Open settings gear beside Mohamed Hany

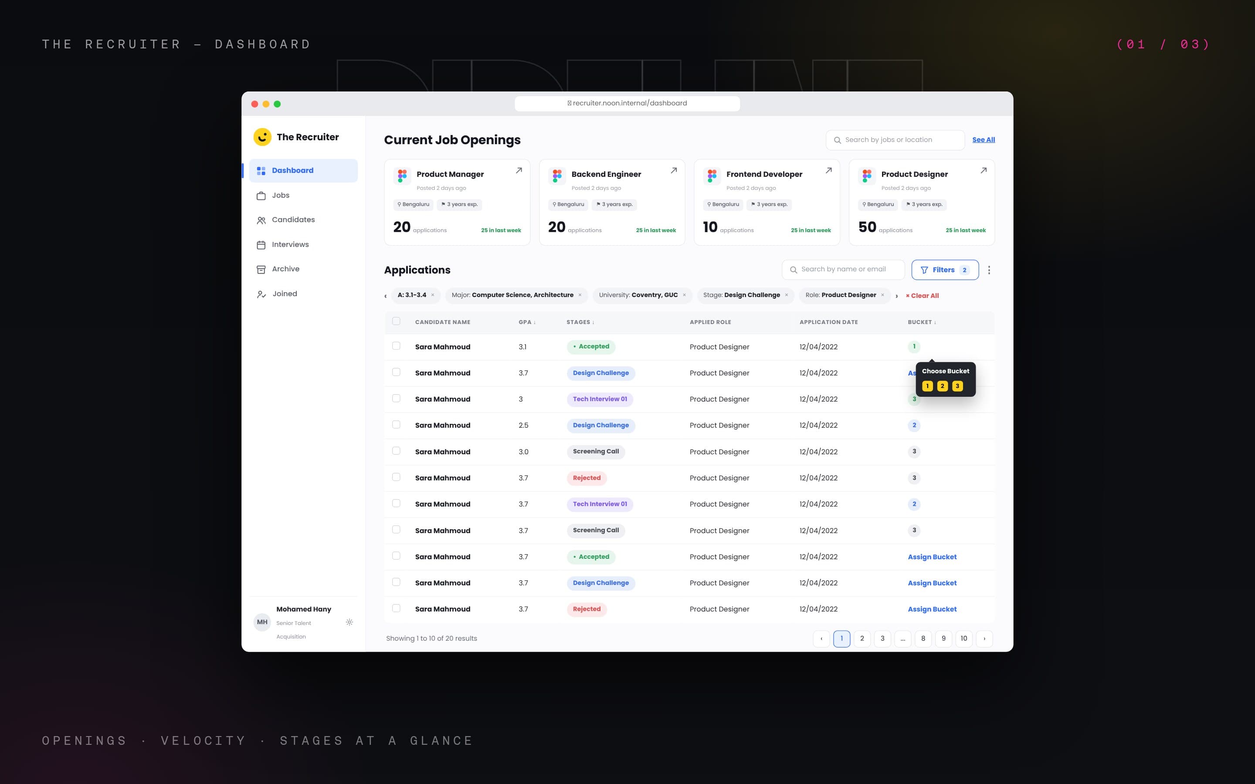(349, 622)
